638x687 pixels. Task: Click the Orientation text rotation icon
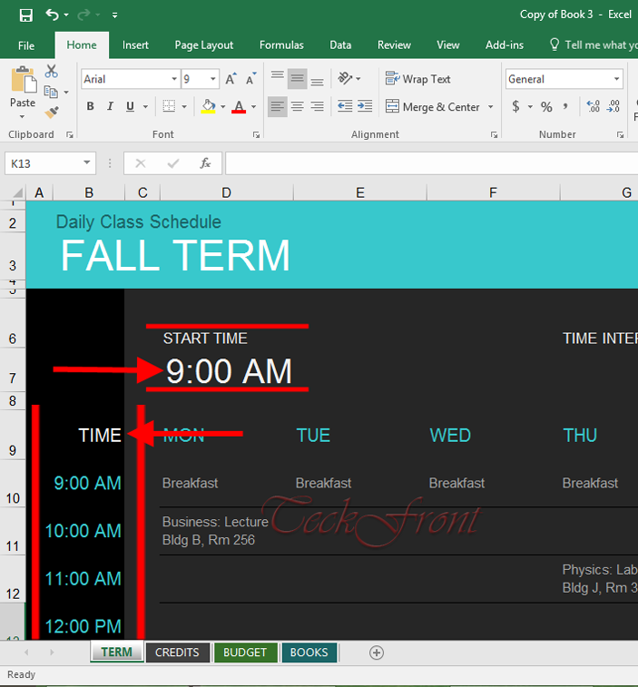point(345,78)
